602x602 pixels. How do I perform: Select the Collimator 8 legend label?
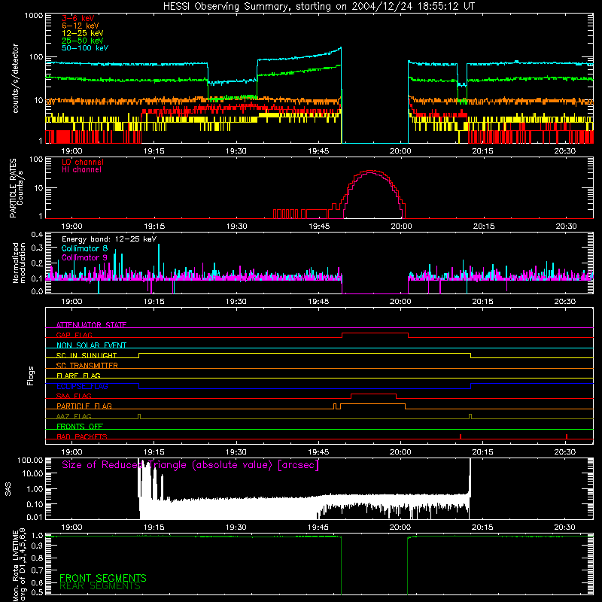(84, 248)
